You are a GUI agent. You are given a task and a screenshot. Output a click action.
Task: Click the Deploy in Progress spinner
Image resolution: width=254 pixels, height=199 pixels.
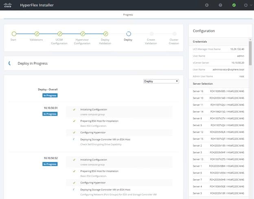pos(10,63)
